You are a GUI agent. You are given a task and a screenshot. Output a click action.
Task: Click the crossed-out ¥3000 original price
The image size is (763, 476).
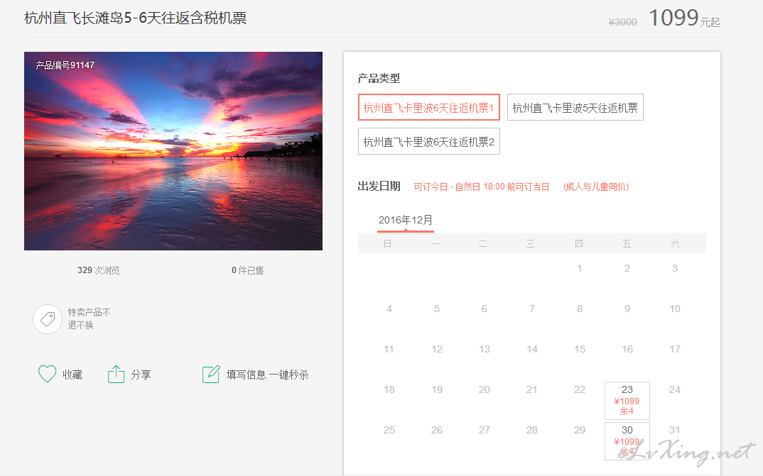[622, 22]
